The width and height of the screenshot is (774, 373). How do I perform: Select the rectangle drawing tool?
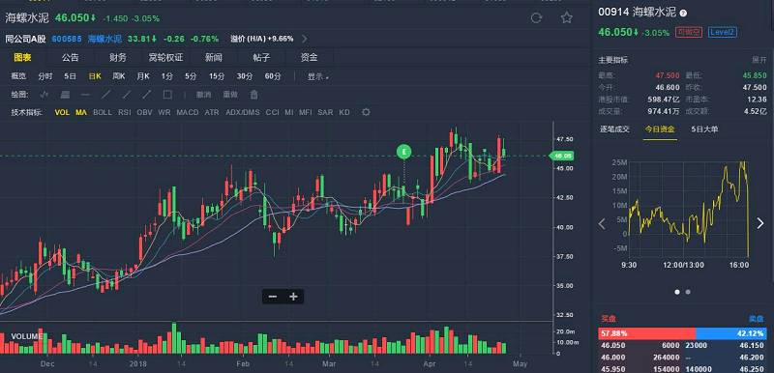(x=167, y=94)
